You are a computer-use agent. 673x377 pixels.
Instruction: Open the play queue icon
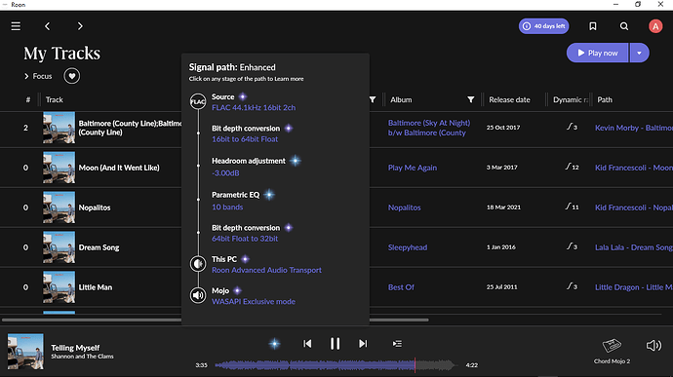397,344
